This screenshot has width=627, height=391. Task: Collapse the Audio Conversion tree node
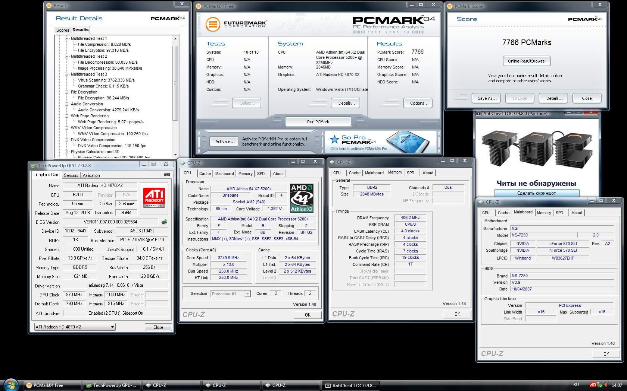(x=67, y=104)
